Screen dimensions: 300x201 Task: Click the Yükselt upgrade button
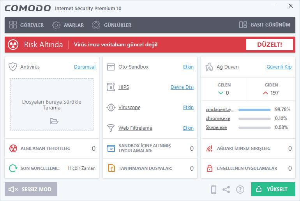[273, 189]
